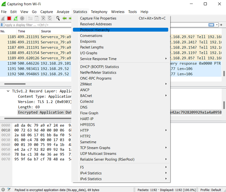Click the start capture shark fin icon

(3, 18)
